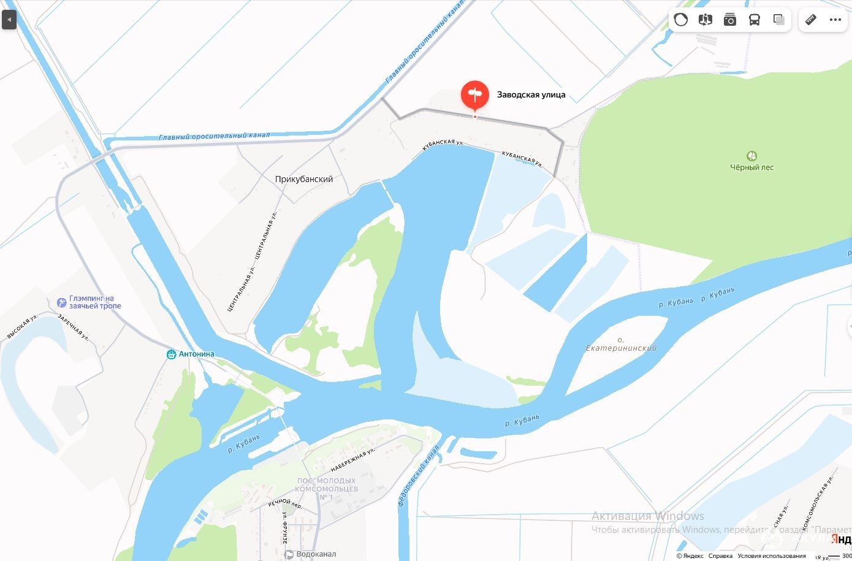Click the Yandex logo in corner
Image resolution: width=852 pixels, height=561 pixels.
click(841, 540)
